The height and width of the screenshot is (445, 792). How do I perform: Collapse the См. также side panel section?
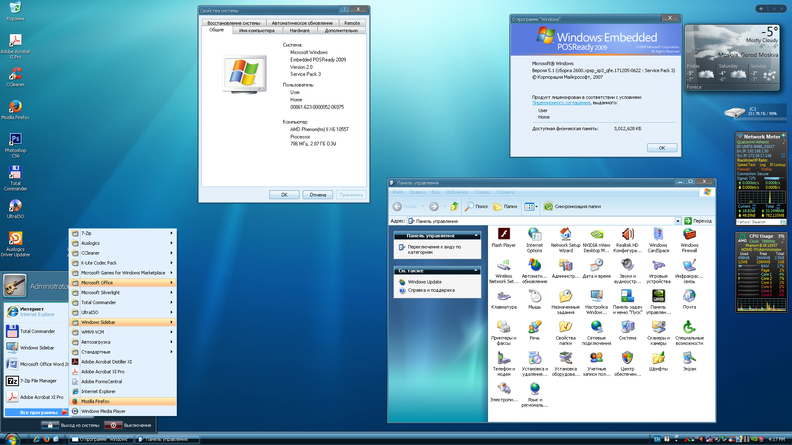tap(476, 271)
